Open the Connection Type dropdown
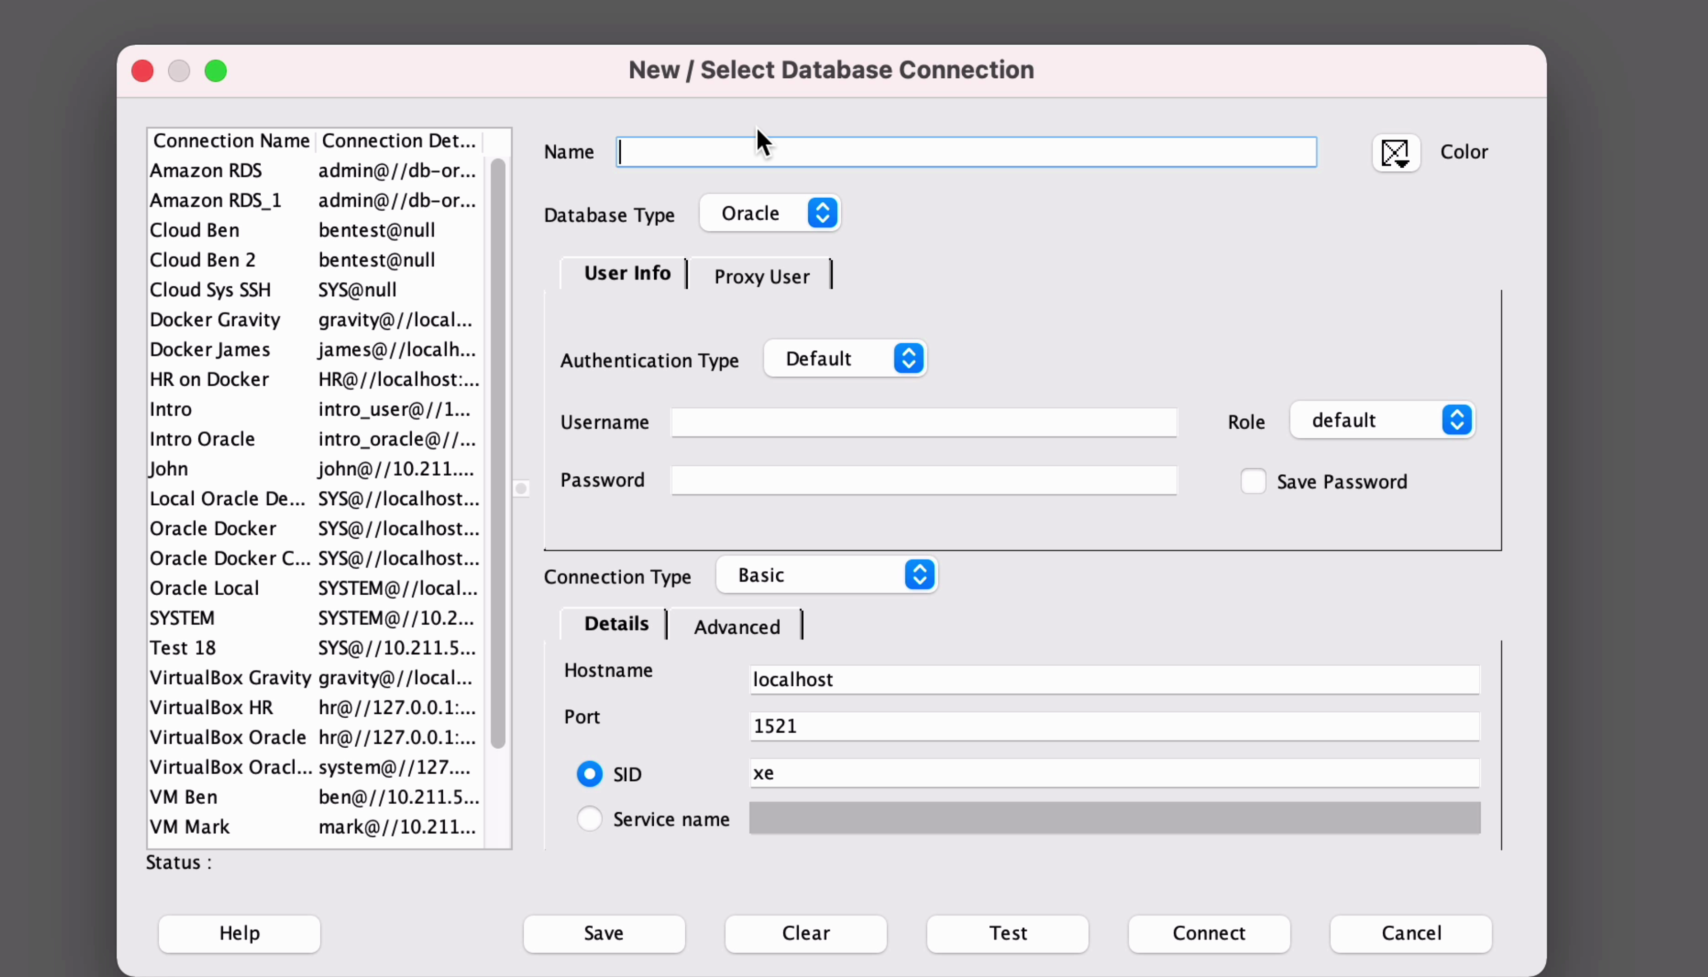This screenshot has height=977, width=1708. click(x=826, y=575)
